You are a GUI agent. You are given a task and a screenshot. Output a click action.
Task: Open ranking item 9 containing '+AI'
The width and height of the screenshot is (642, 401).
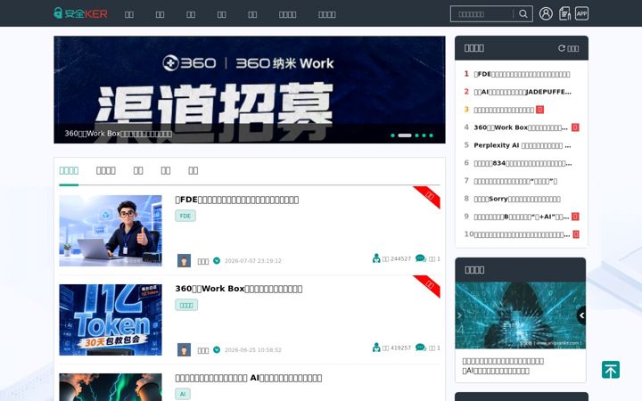[x=522, y=217]
